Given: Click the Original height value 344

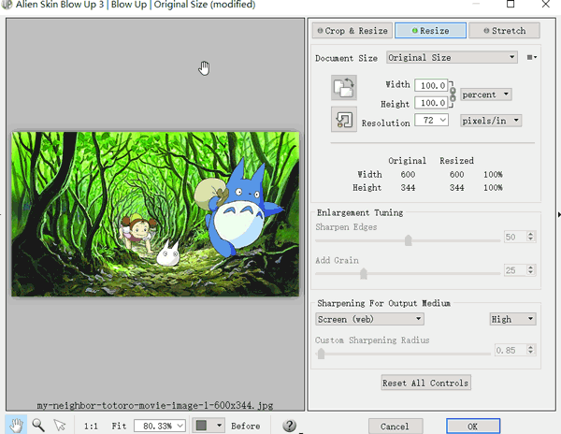Looking at the screenshot, I should point(408,187).
